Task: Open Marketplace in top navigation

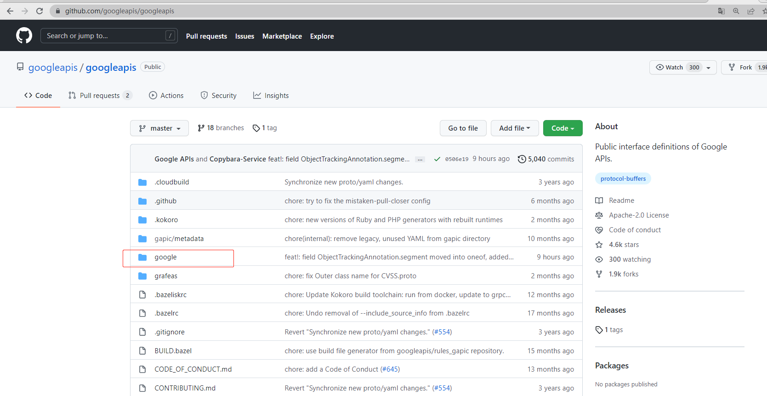Action: (x=282, y=36)
